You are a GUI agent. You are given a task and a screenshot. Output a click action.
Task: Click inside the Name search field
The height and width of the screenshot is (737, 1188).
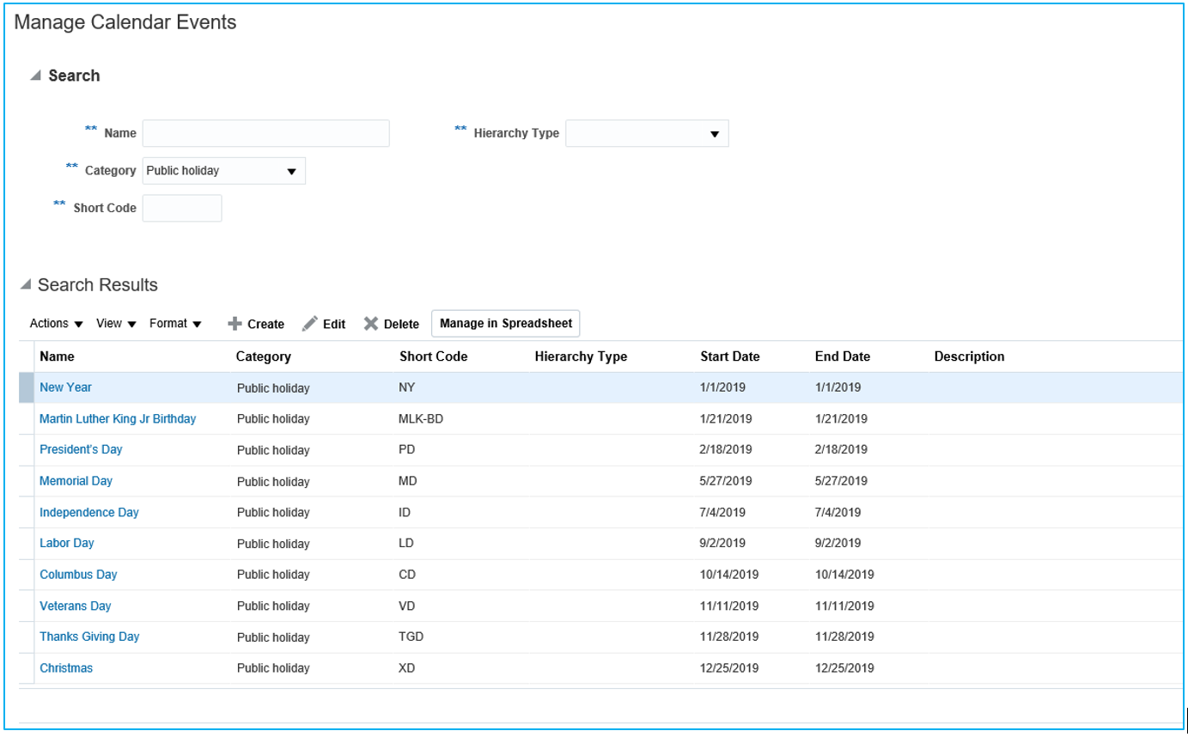tap(265, 133)
